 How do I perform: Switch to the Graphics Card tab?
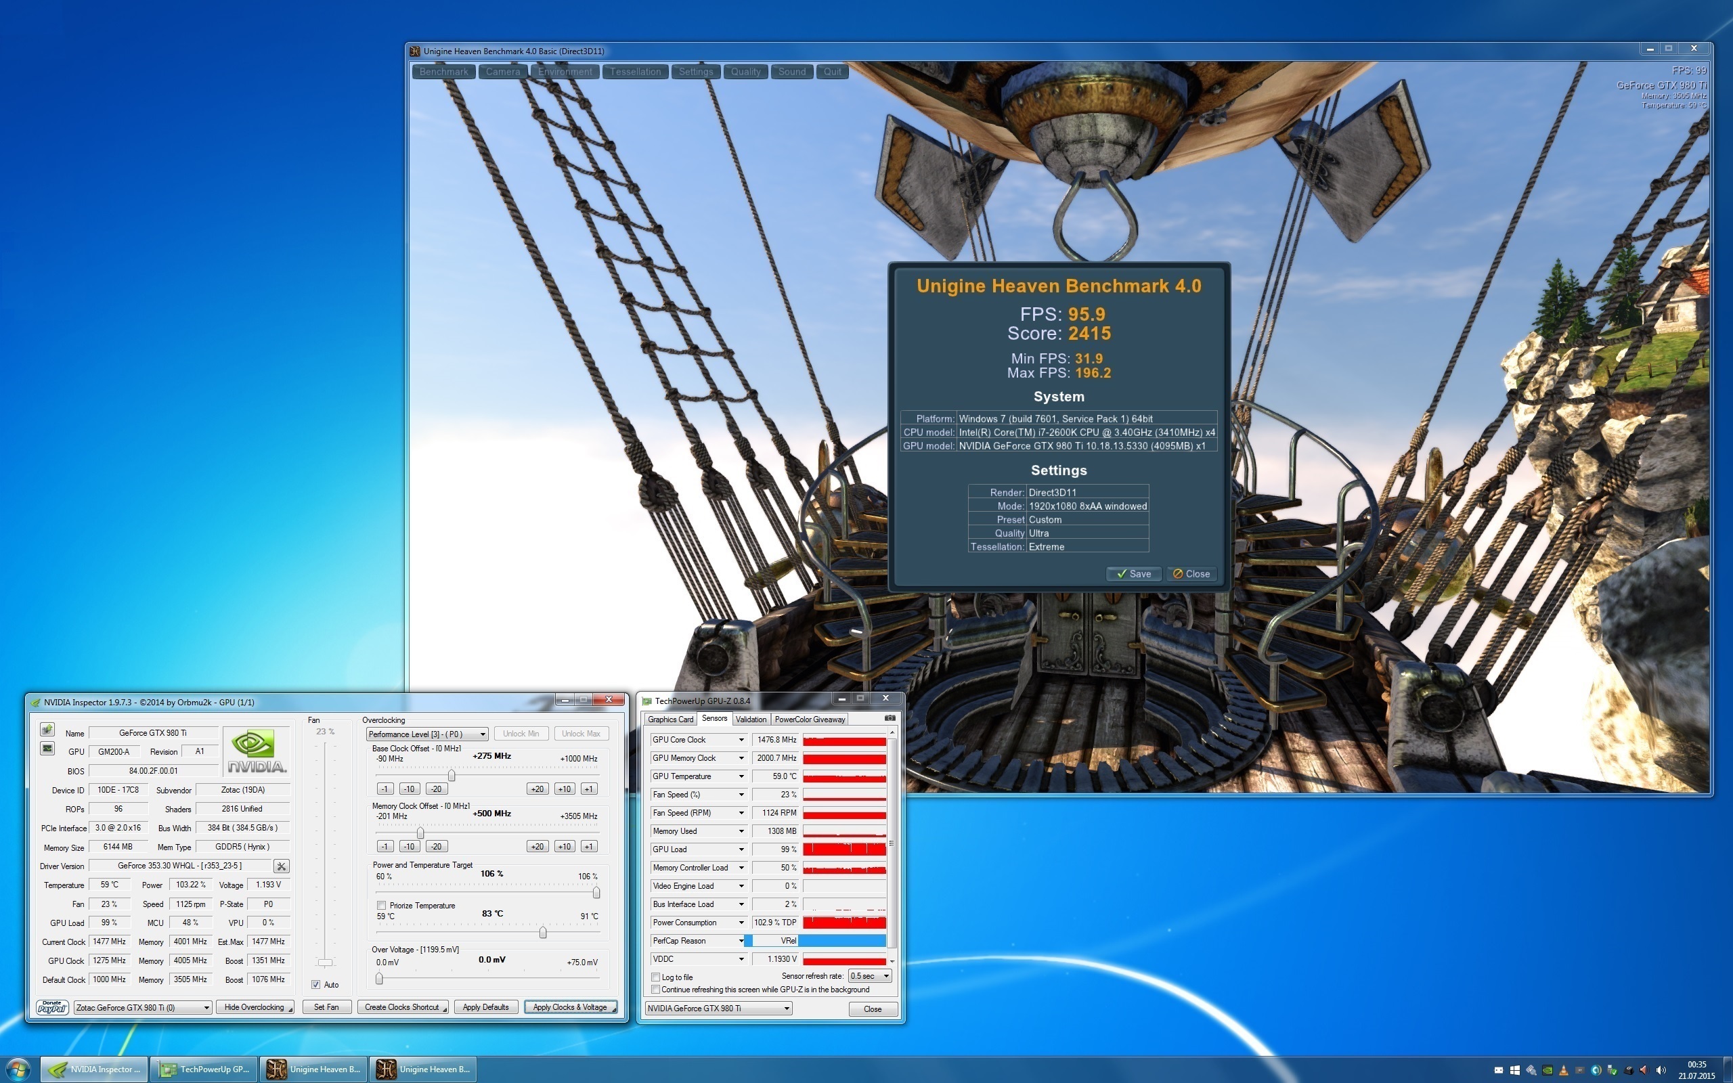(670, 719)
